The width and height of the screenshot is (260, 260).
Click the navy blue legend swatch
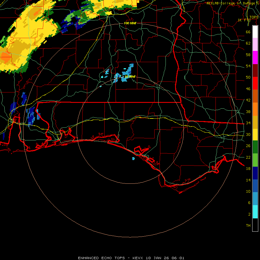click(x=255, y=173)
